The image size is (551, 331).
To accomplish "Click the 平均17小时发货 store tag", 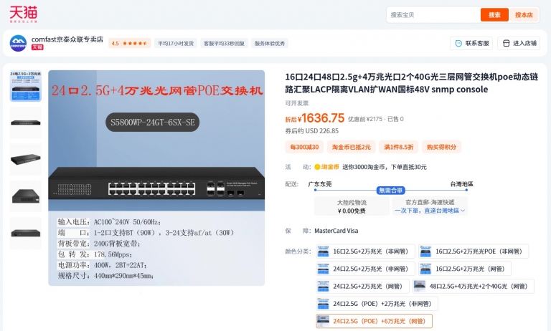I will pos(176,44).
